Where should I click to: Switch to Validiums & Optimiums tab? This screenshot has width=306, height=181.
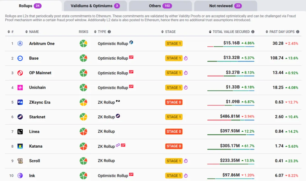click(x=95, y=6)
